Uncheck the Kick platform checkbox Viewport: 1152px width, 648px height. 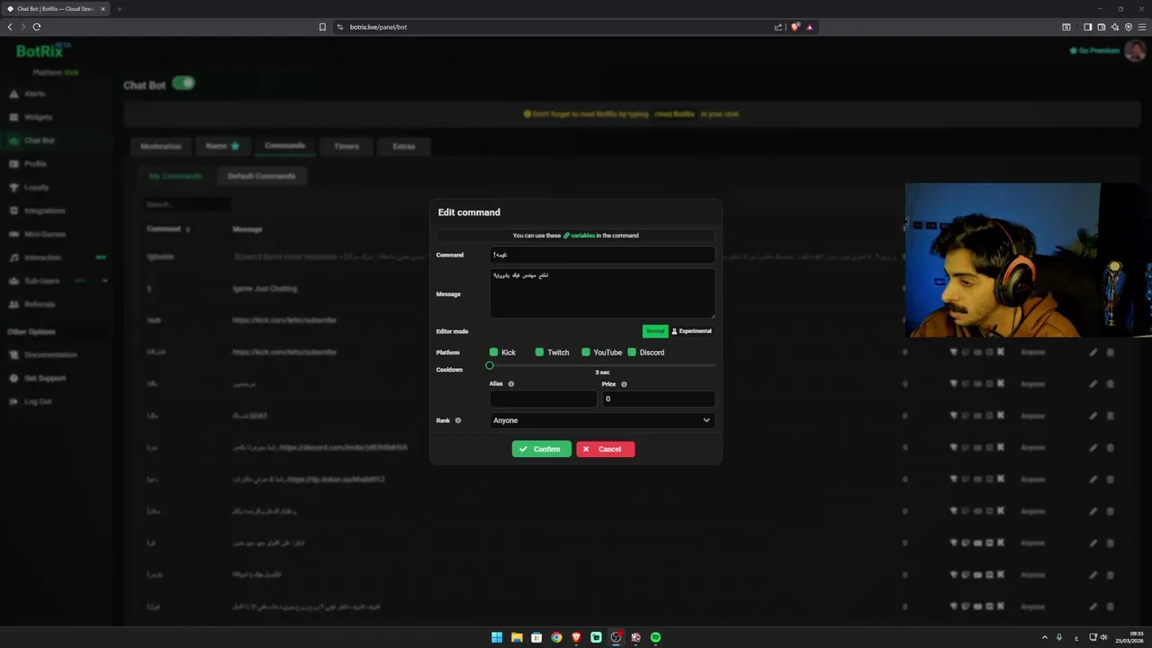[493, 352]
